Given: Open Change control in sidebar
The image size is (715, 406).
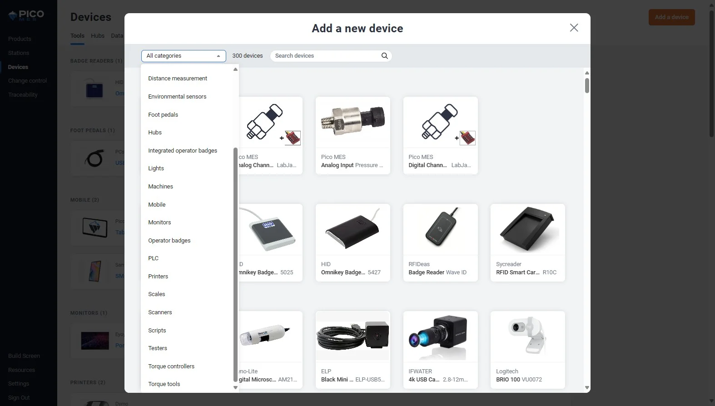Looking at the screenshot, I should (27, 81).
